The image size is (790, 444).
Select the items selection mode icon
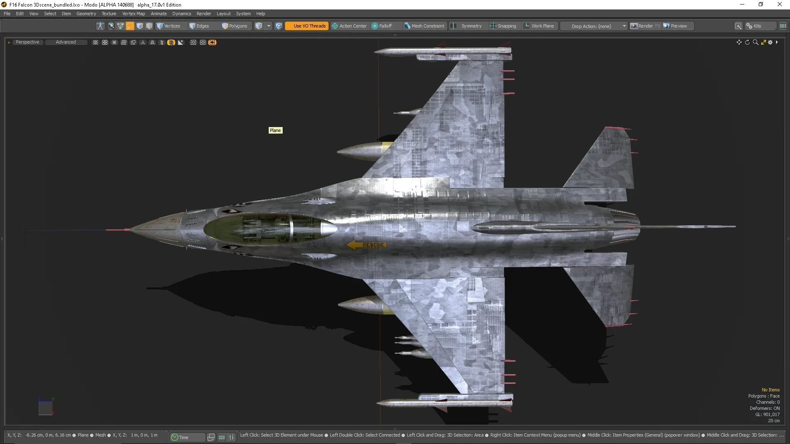[111, 26]
